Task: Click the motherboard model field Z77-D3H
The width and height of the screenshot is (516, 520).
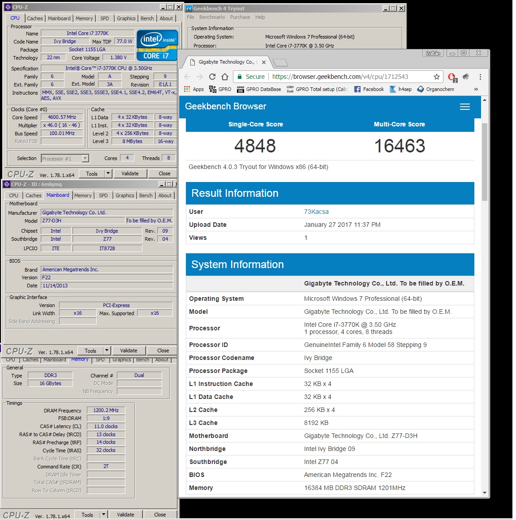Action: (x=83, y=221)
